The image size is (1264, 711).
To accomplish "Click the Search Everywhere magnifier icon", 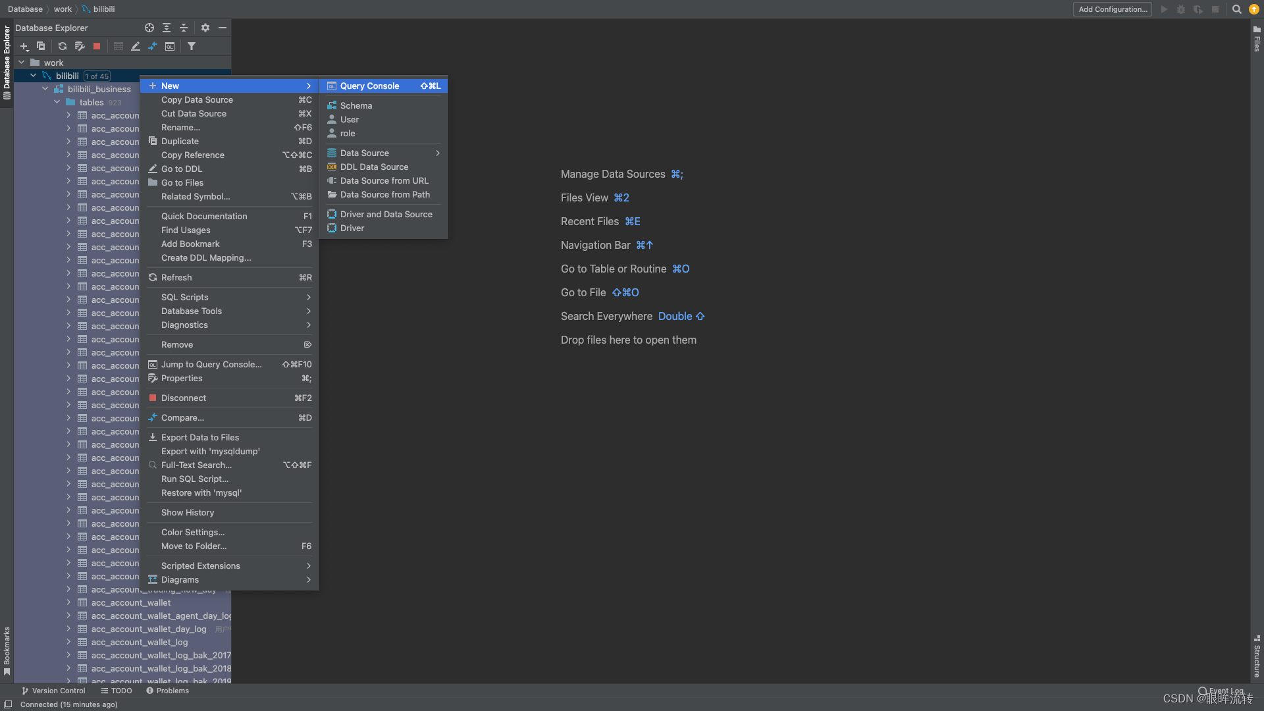I will click(1237, 9).
